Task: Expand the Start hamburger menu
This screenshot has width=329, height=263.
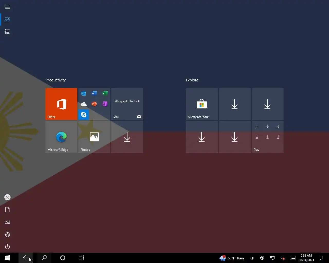Action: tap(7, 7)
